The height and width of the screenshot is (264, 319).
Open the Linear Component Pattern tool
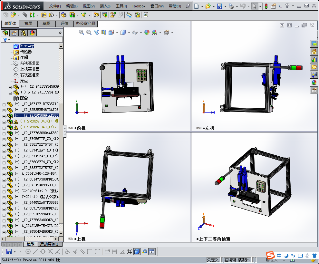[32, 15]
